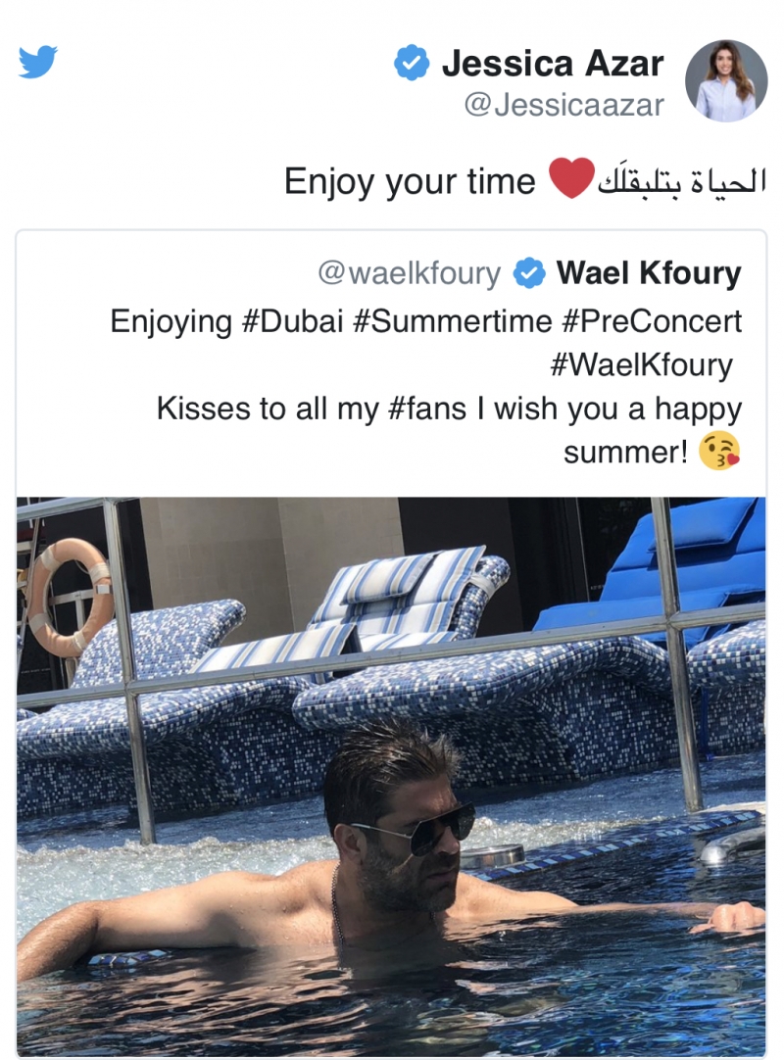Click Jessica Azar's verified badge
The height and width of the screenshot is (1060, 784).
412,63
